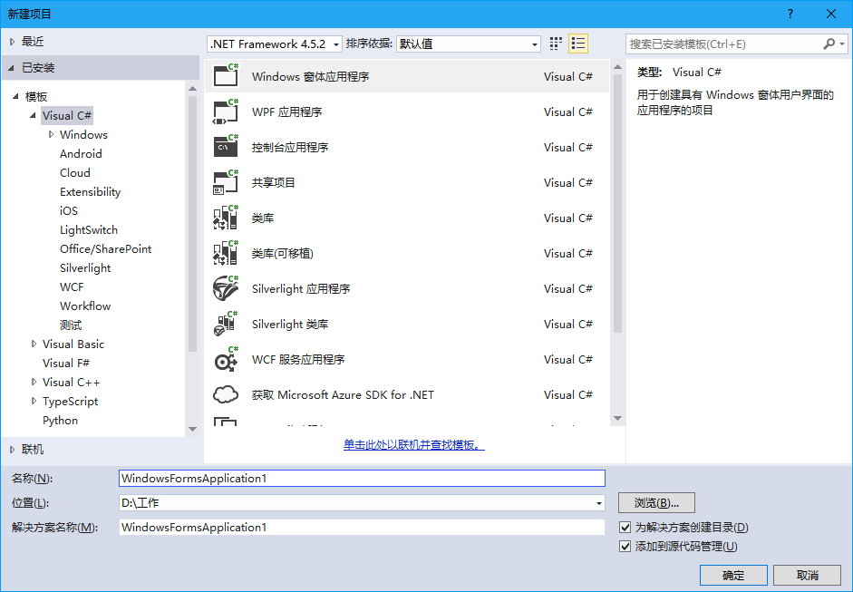Viewport: 853px width, 592px height.
Task: Click the Silverlight 类库 icon
Action: [x=226, y=324]
